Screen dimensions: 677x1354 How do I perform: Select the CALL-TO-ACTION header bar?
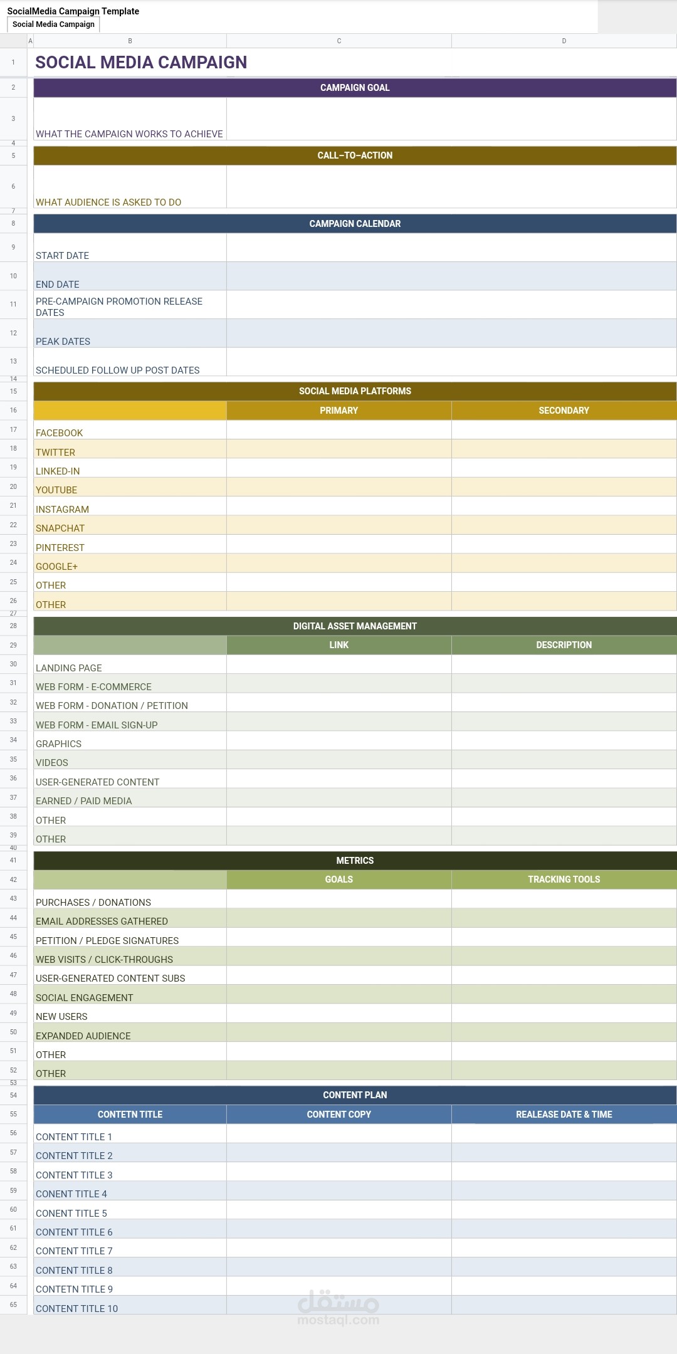(355, 155)
